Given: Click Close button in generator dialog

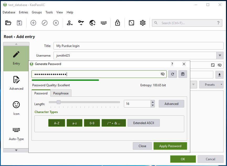Looking at the screenshot, I should click(142, 146).
